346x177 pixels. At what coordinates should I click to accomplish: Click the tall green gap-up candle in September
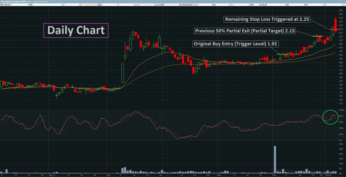coord(123,73)
